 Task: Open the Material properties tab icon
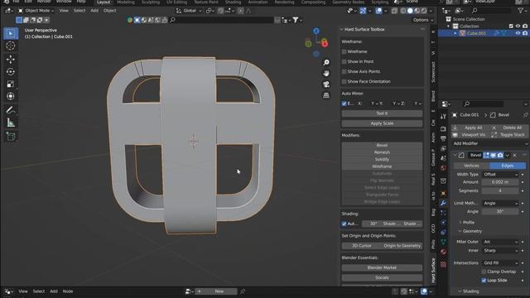click(443, 252)
